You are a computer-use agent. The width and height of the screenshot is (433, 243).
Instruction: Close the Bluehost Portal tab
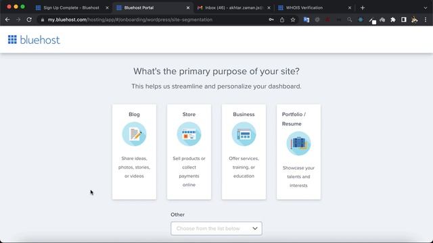click(188, 7)
